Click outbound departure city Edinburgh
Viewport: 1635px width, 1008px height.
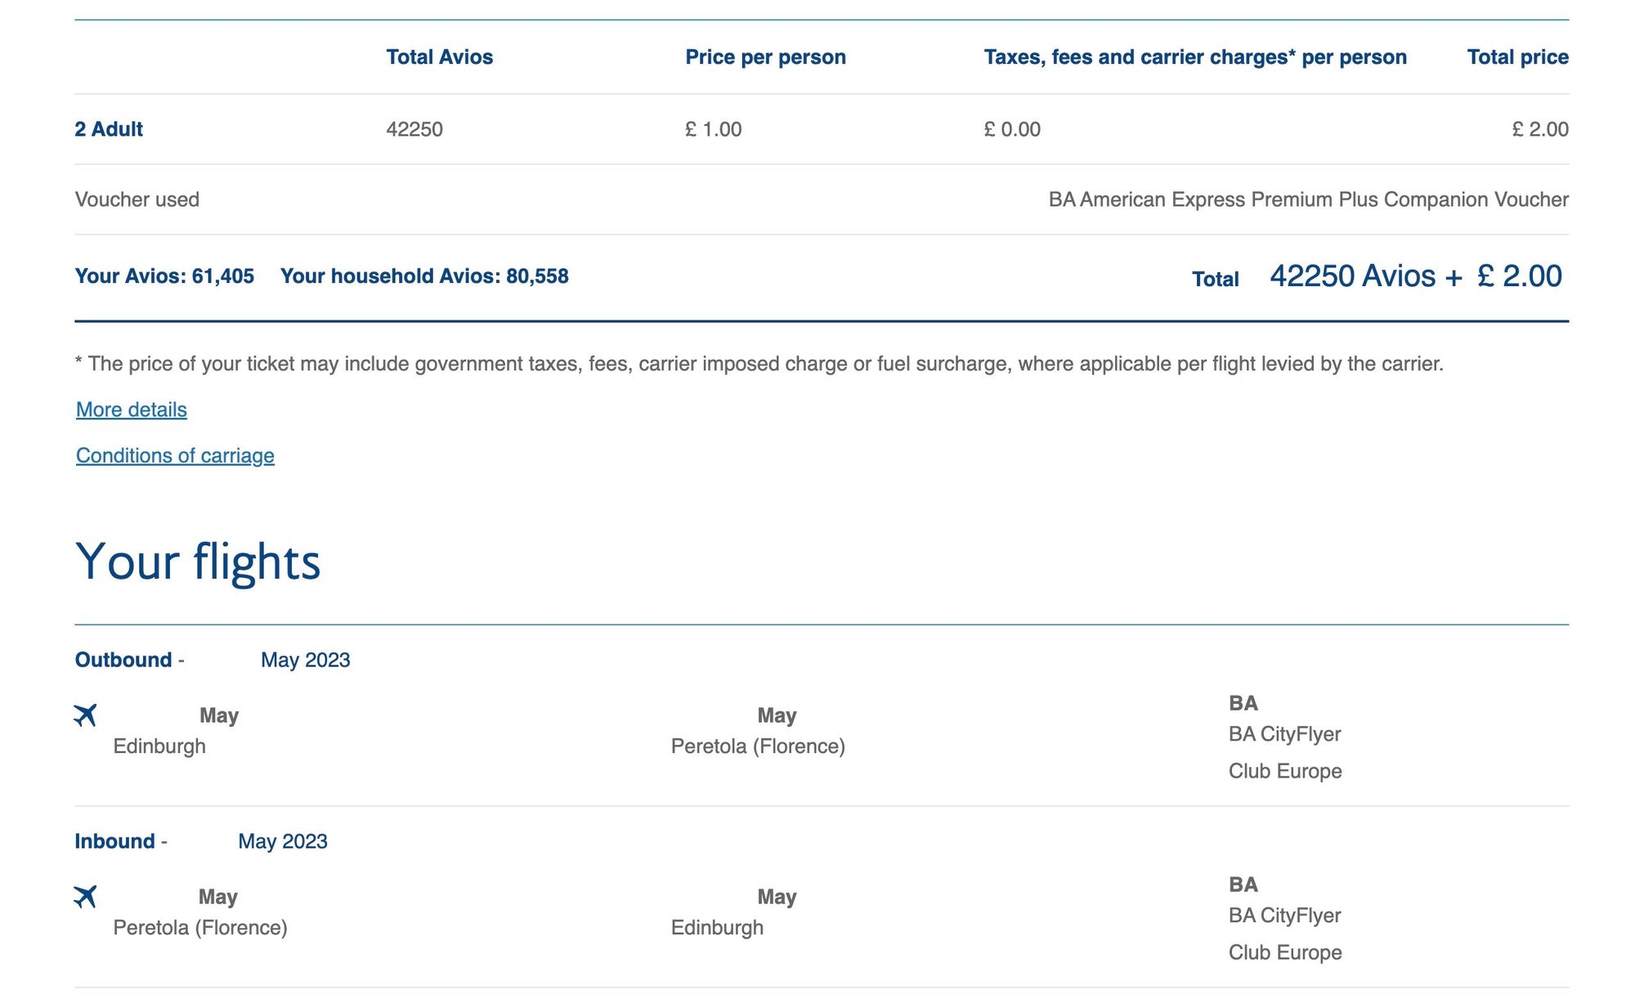159,746
